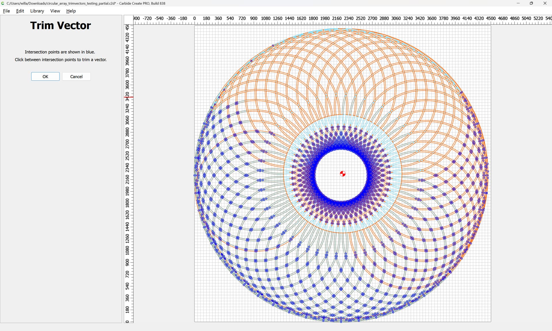Click the ruler corner box at canvas top-left

(129, 20)
